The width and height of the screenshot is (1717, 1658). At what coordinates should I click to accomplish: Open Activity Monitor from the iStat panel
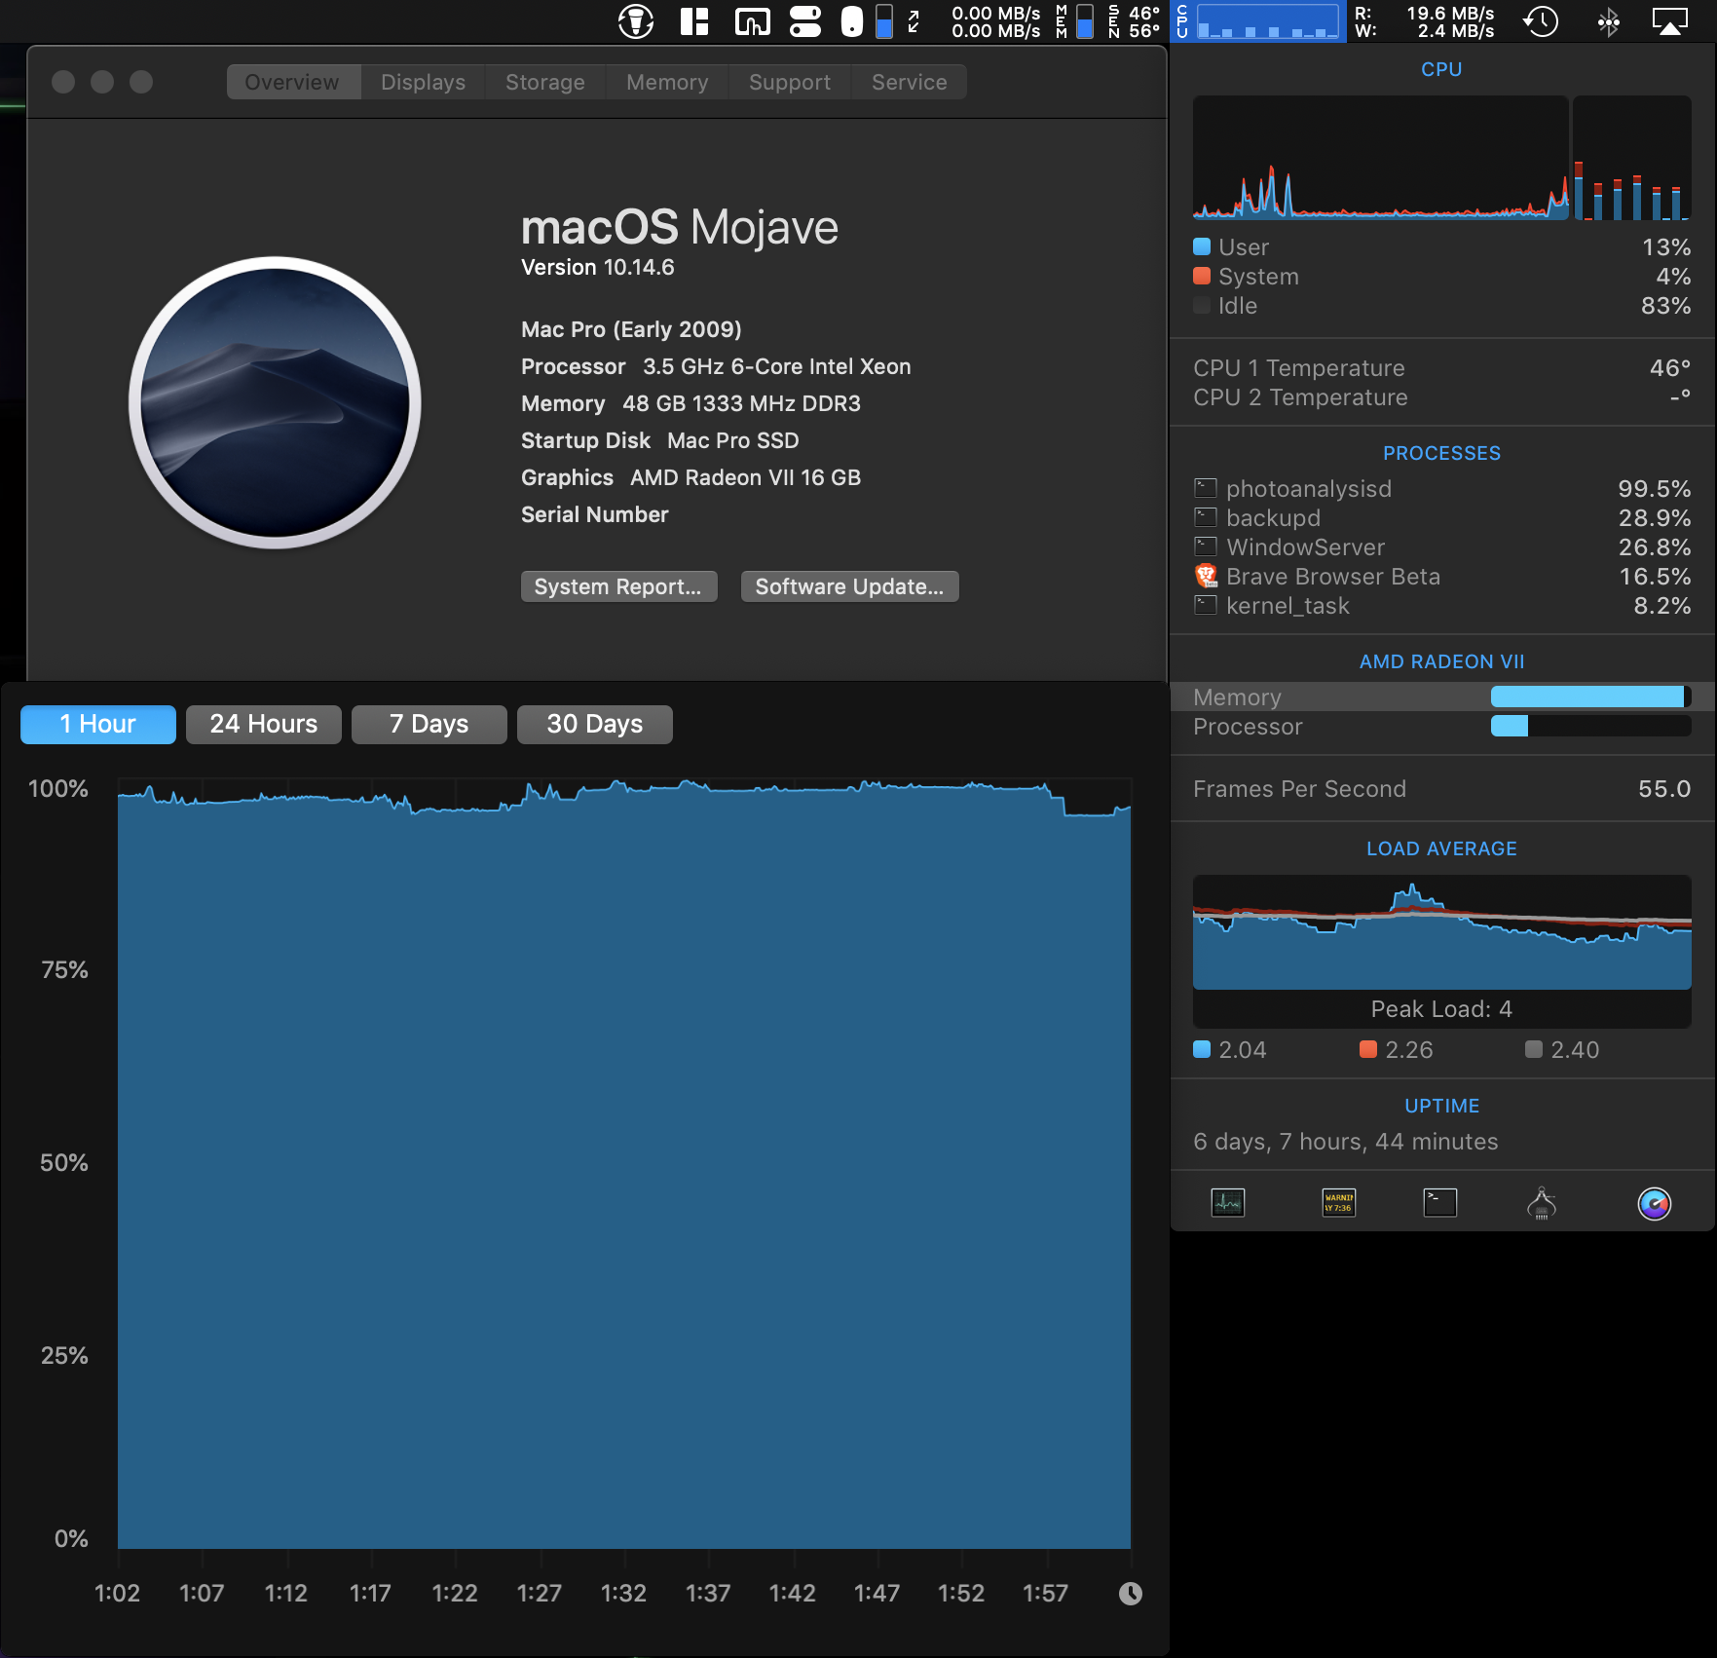(1227, 1203)
